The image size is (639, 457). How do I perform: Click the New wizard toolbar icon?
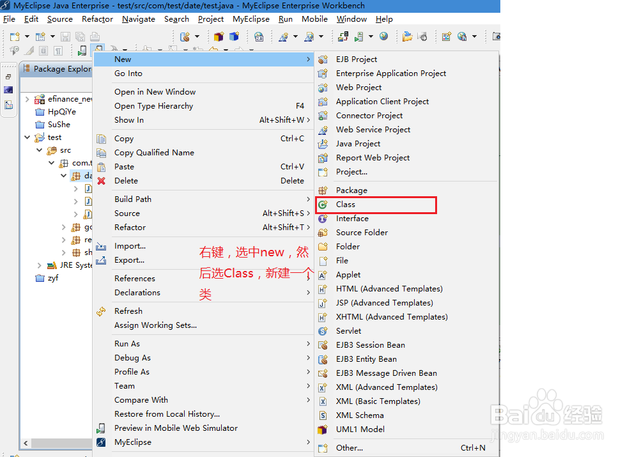point(15,36)
